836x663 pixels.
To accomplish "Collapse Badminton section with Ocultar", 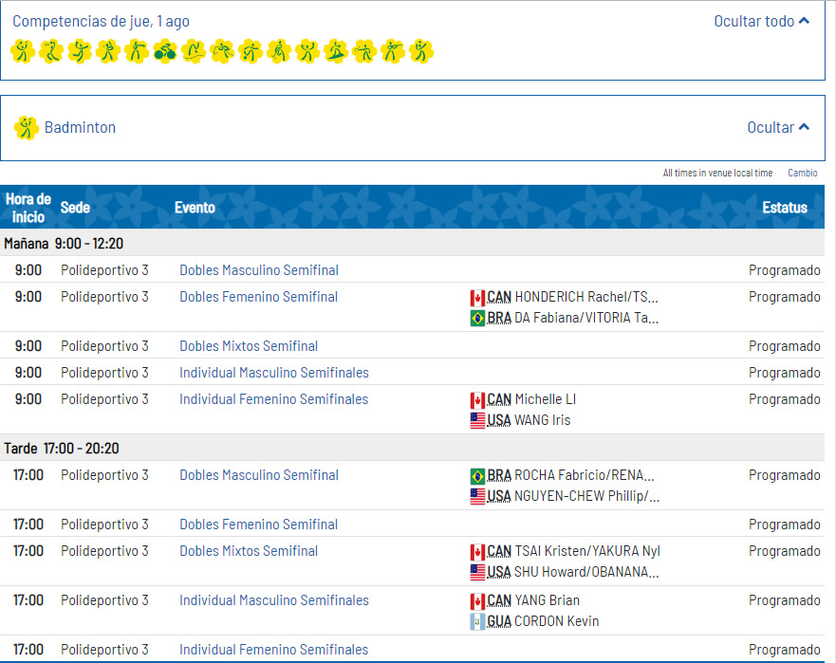I will coord(778,127).
